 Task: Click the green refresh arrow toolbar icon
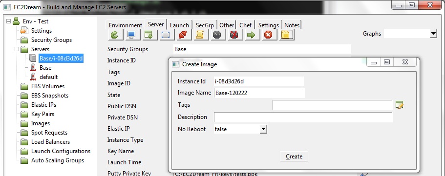116,35
